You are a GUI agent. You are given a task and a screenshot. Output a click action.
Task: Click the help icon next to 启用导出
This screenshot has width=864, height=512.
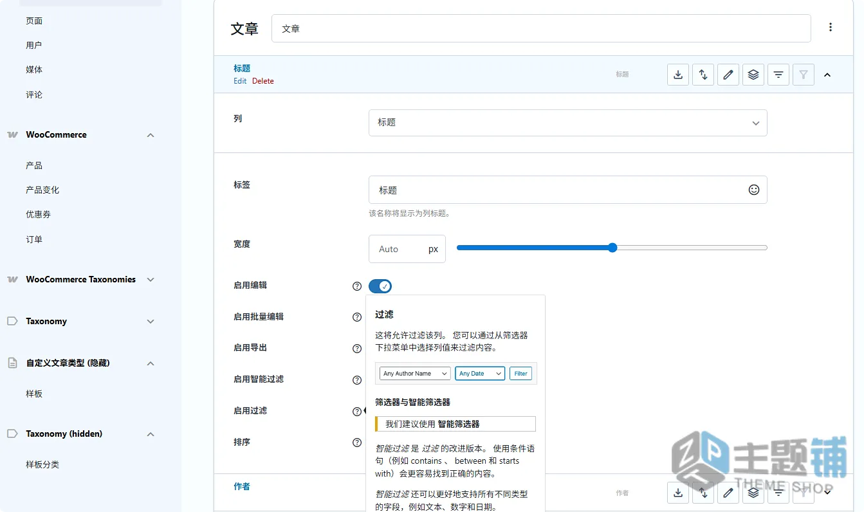click(x=357, y=349)
